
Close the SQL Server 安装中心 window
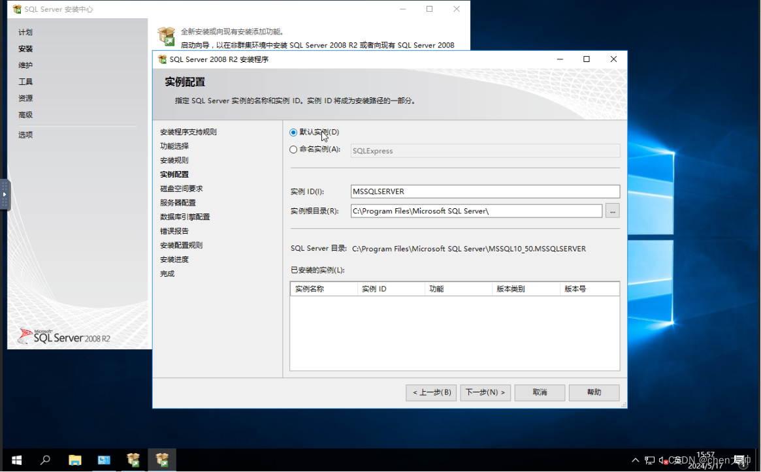457,9
